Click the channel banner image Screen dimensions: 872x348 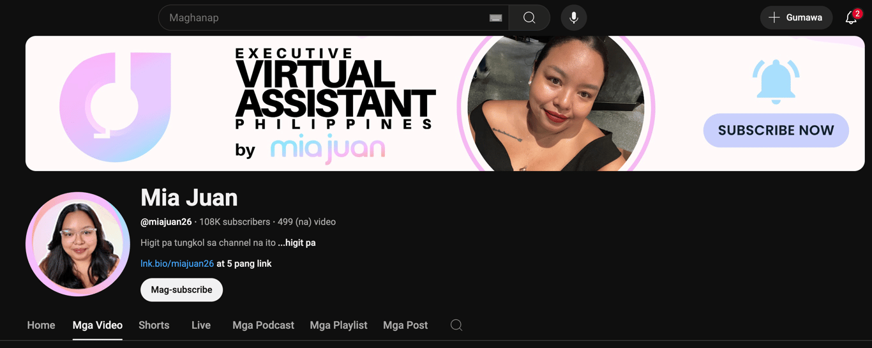pos(445,103)
